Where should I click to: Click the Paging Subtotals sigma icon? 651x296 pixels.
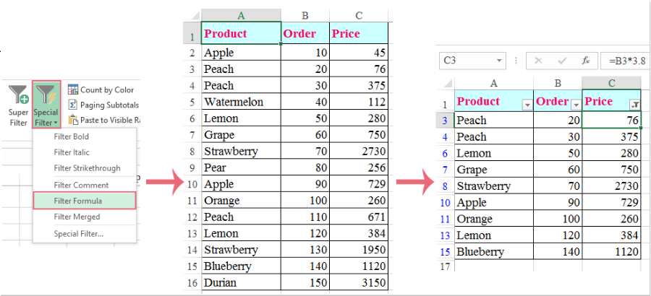tap(73, 105)
